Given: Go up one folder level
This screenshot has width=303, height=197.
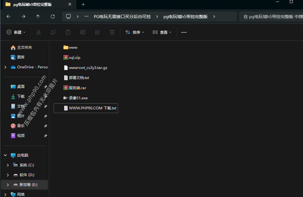Looking at the screenshot, I should click(x=38, y=17).
